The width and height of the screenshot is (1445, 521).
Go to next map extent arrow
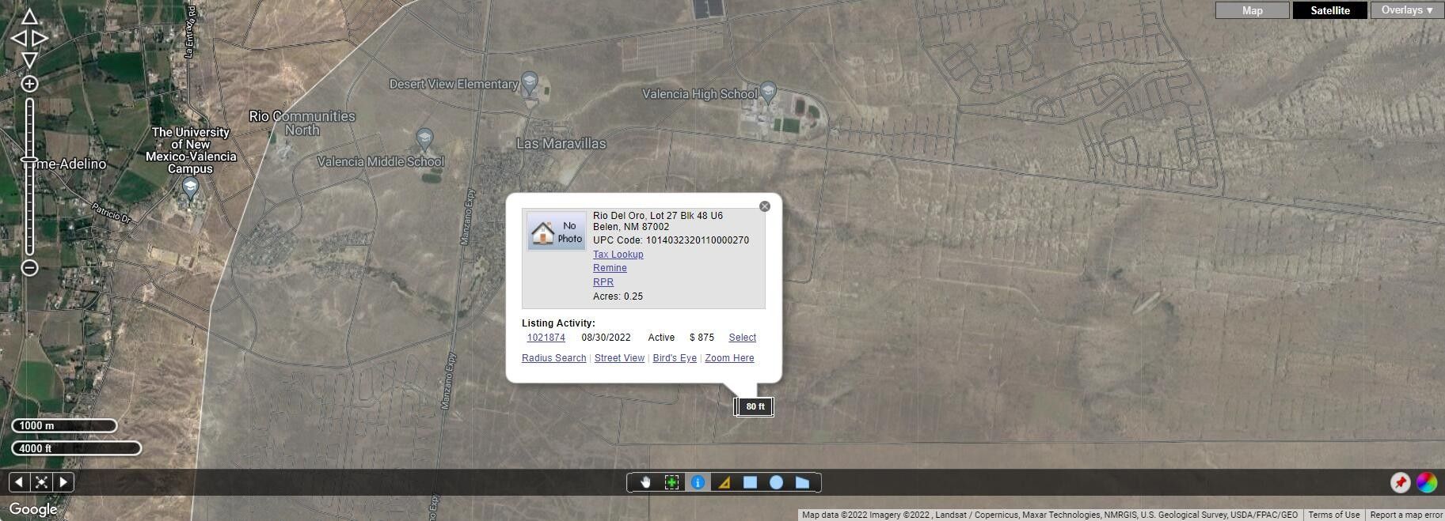[63, 481]
